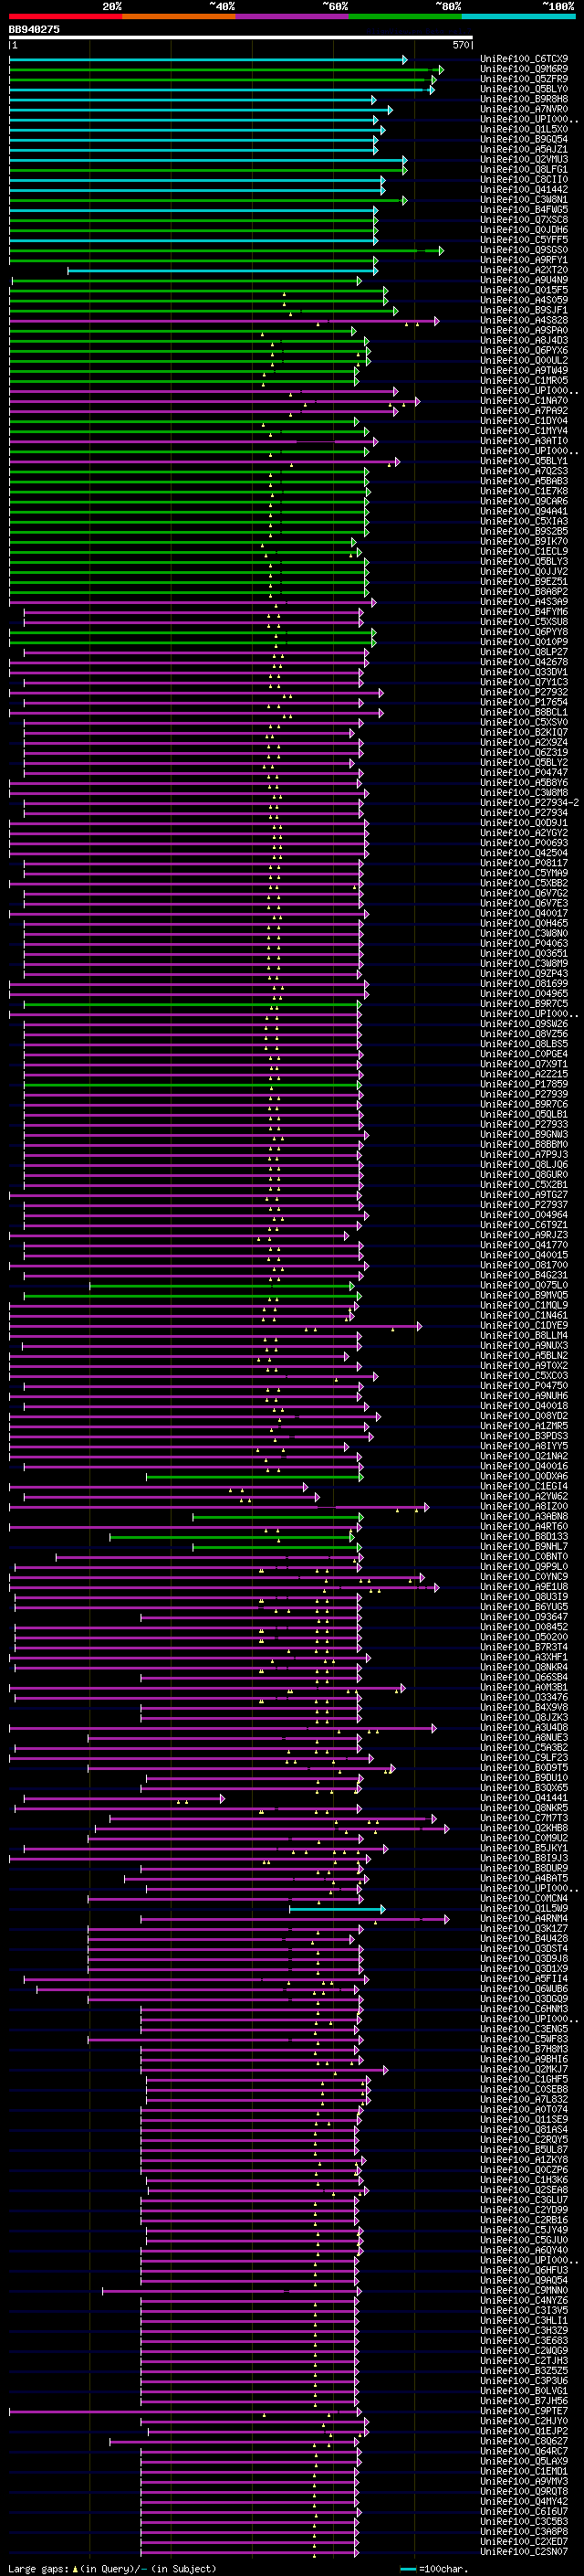584x2576 pixels.
Task: Click the purple alignment bar for UniRef100_A4S828
Action: point(224,321)
